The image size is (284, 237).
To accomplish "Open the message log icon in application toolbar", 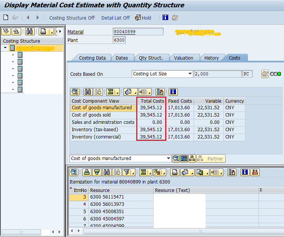I will pyautogui.click(x=175, y=18).
